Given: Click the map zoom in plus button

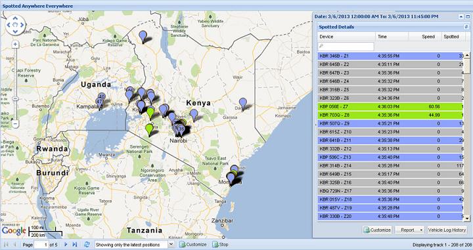Looking at the screenshot, I should point(15,45).
